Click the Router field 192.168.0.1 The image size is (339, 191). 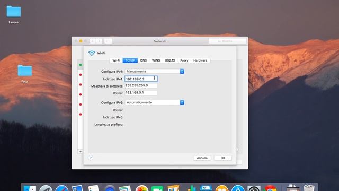(x=141, y=93)
